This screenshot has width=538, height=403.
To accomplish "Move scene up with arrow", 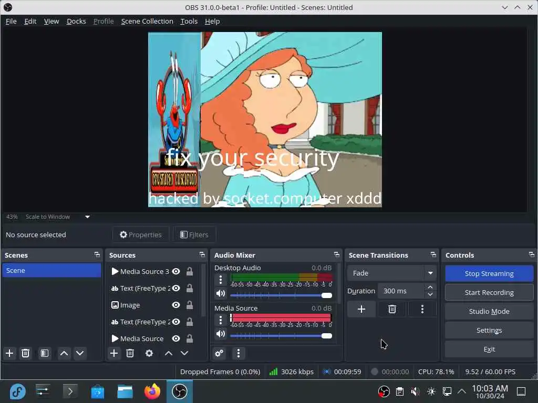I will [64, 353].
